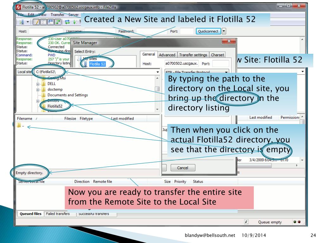Sort remote files by Permissions column
This screenshot has height=243, width=324.
point(290,117)
